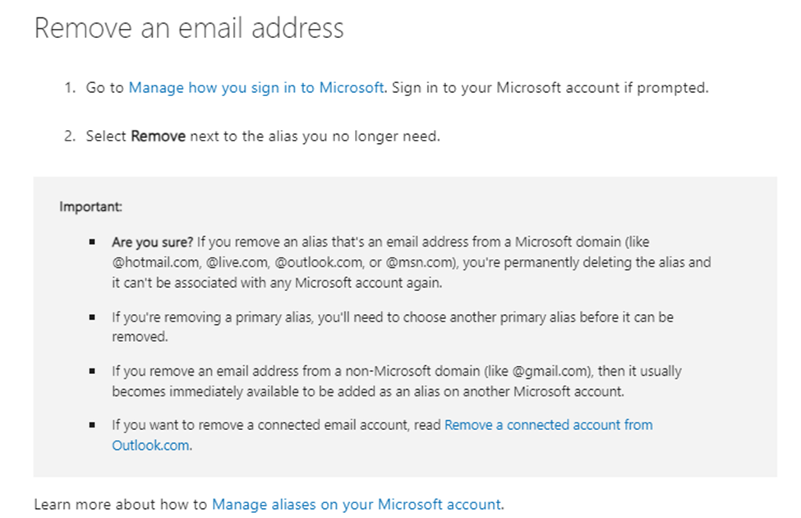Viewport: 801px width, 518px height.
Task: Click the bullet before primary alias paragraph
Action: [92, 317]
